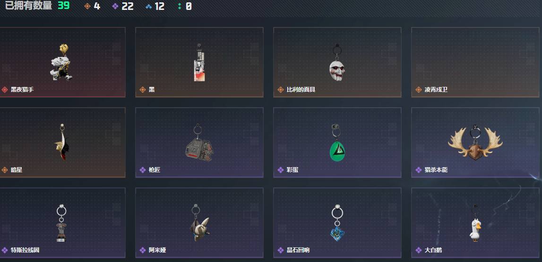Click the 晶石回响 blue crystal charm
542x262 pixels.
click(x=337, y=223)
